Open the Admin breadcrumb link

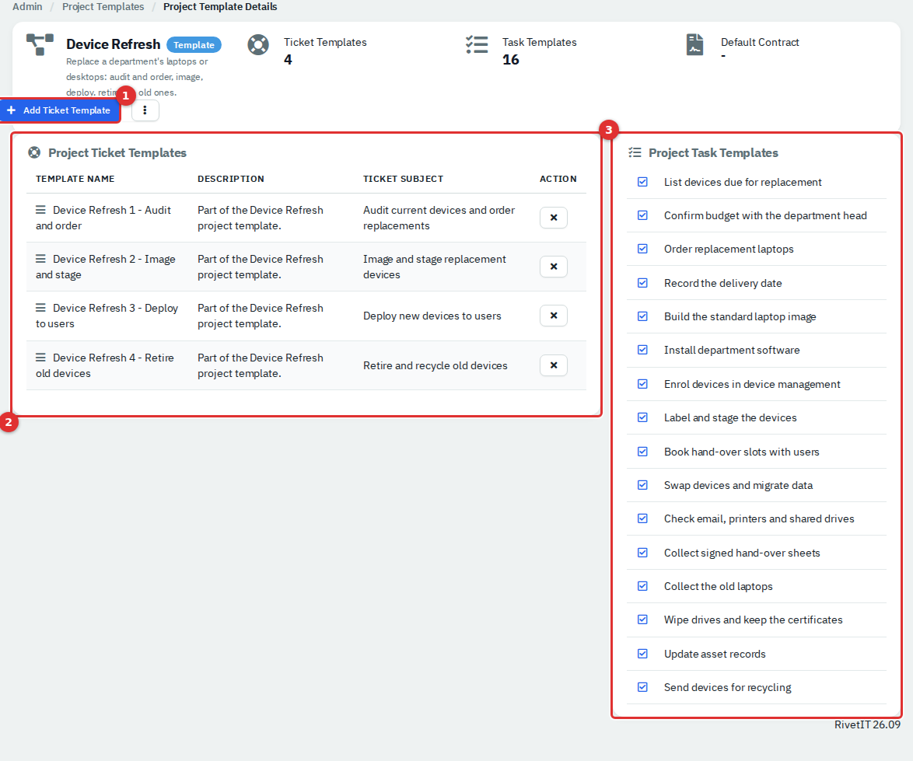tap(27, 7)
